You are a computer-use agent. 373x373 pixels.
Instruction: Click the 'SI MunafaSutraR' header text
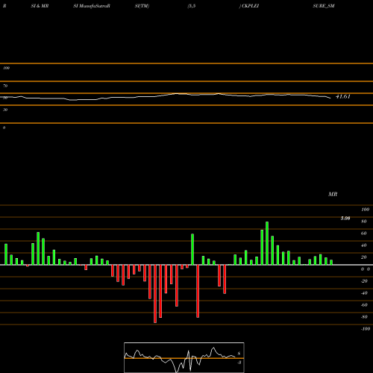point(92,6)
